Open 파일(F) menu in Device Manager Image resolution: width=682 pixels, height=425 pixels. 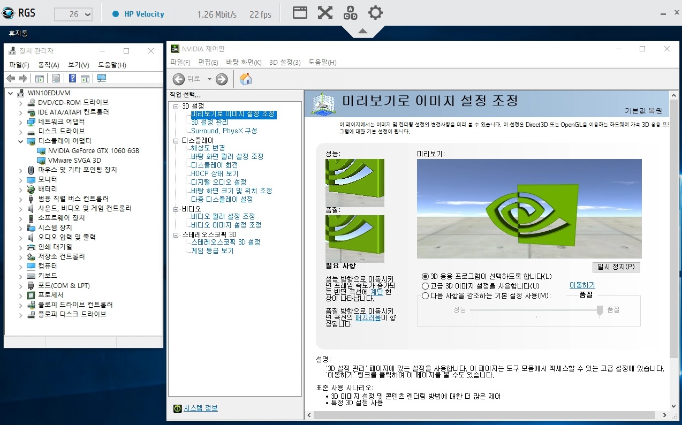[x=19, y=65]
